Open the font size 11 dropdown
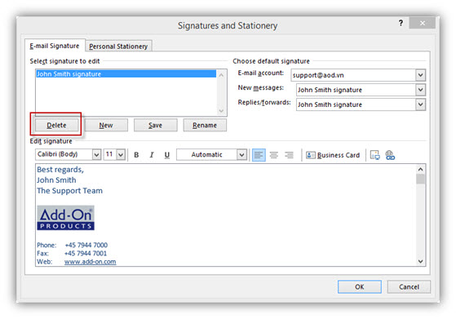Image resolution: width=456 pixels, height=319 pixels. 121,155
